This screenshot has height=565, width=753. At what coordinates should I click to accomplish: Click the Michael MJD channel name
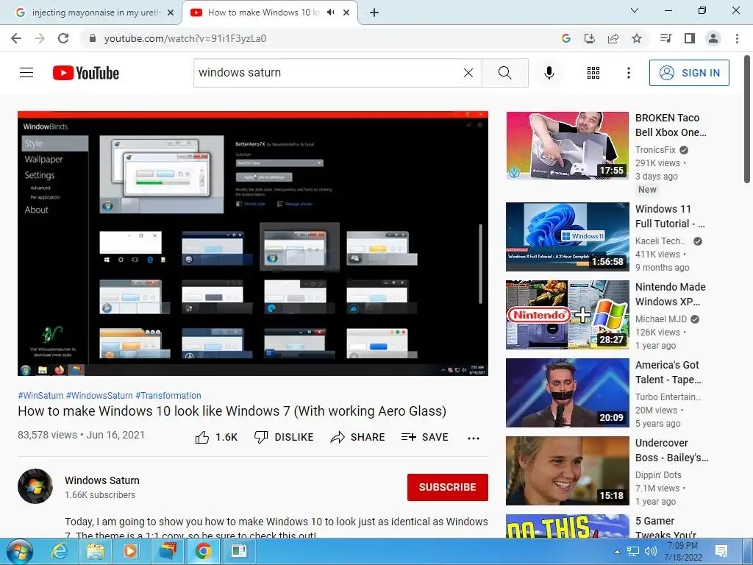[661, 319]
